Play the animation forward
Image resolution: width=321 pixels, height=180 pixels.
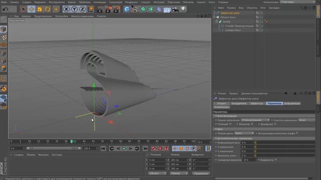pos(124,148)
